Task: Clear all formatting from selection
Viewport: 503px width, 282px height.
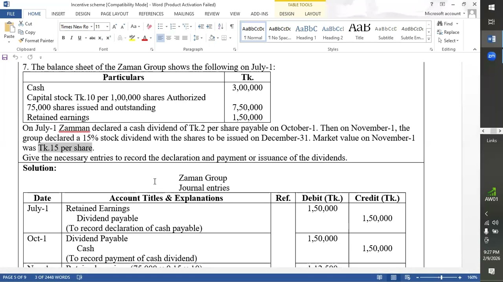Action: click(x=149, y=27)
